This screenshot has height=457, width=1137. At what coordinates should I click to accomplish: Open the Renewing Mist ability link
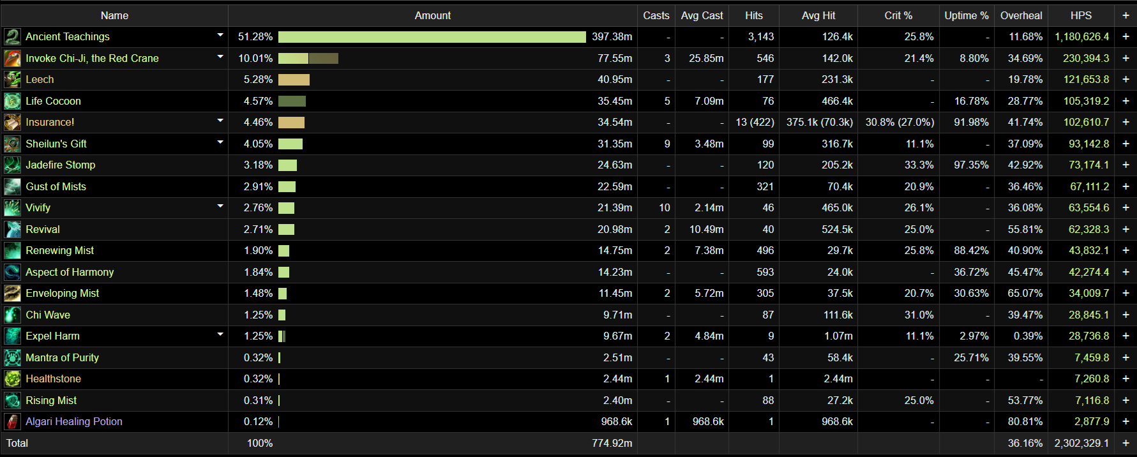pyautogui.click(x=60, y=251)
